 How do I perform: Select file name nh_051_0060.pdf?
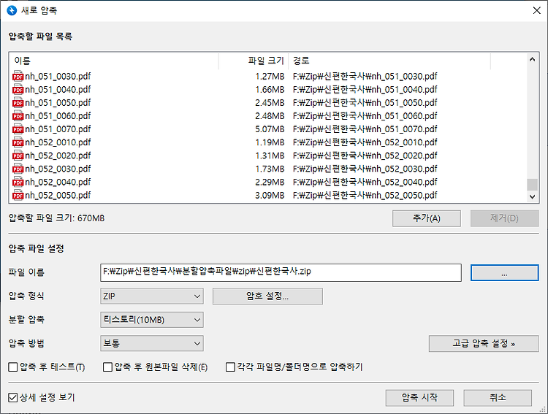pyautogui.click(x=58, y=116)
